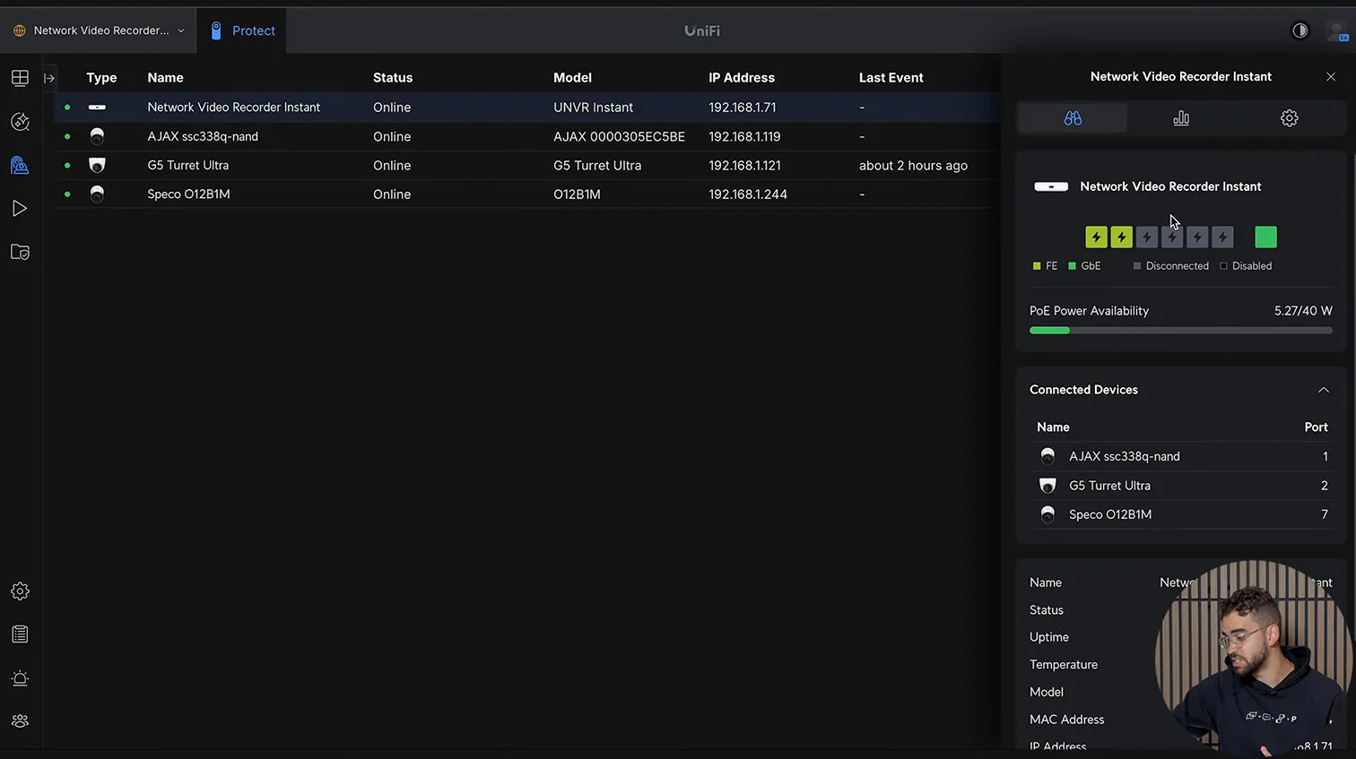The image size is (1356, 759).
Task: Toggle the light/dark theme icon
Action: pyautogui.click(x=1299, y=30)
